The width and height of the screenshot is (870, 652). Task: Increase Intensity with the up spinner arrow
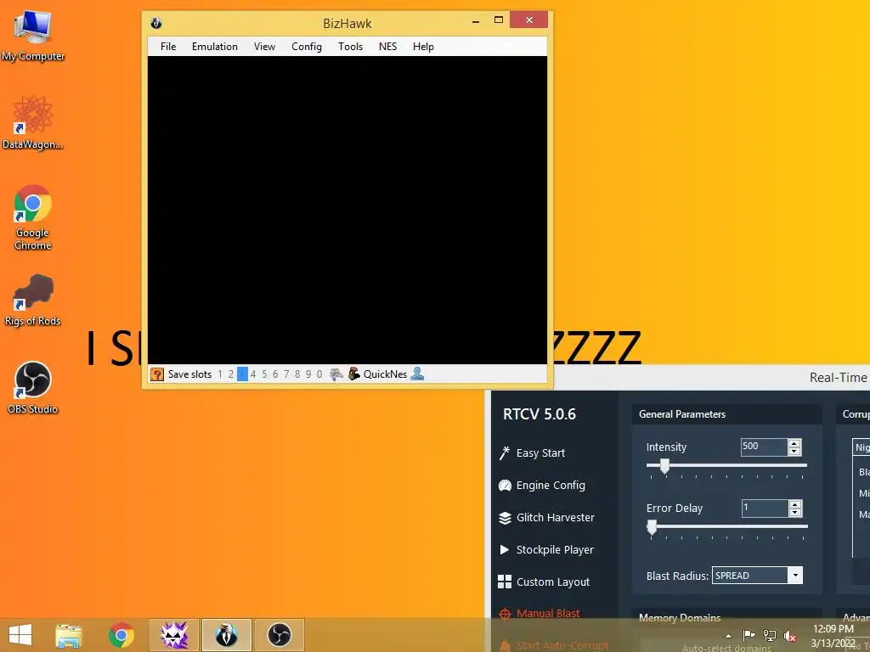[x=794, y=443]
